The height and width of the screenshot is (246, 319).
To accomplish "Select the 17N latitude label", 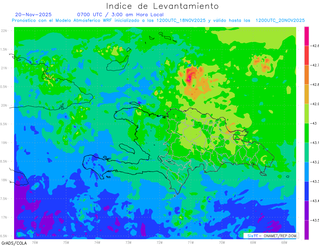I will point(5,217).
